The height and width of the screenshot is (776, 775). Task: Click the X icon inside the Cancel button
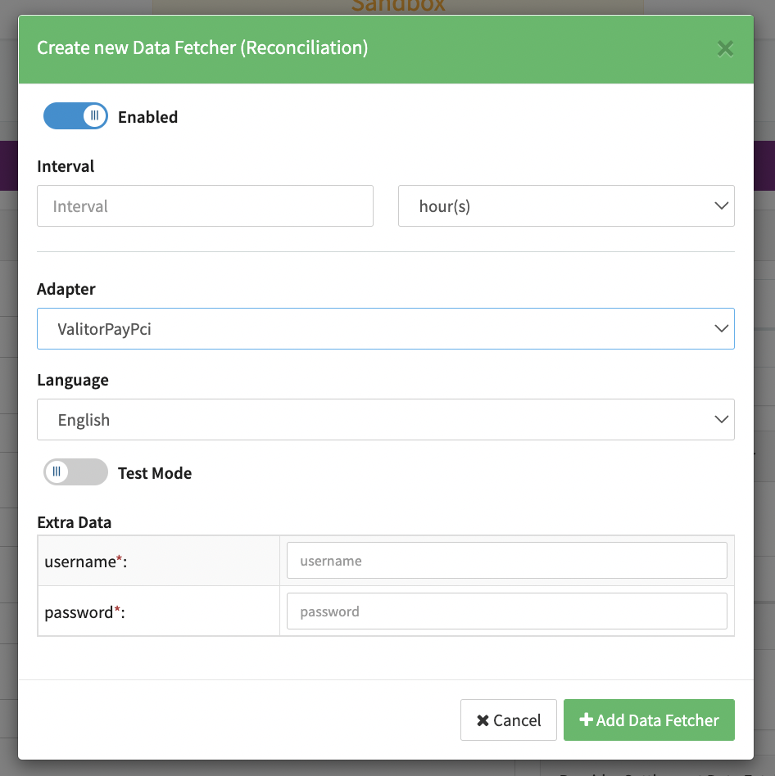pyautogui.click(x=483, y=720)
